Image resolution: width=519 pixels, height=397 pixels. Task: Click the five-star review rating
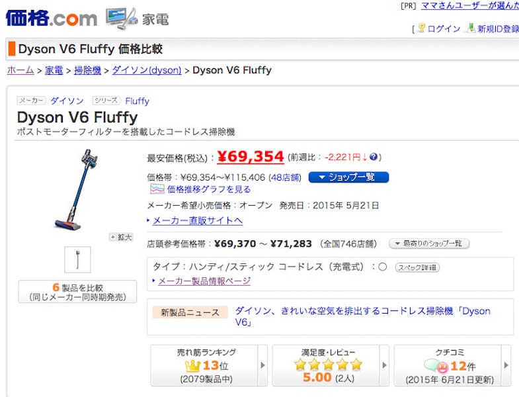(329, 365)
